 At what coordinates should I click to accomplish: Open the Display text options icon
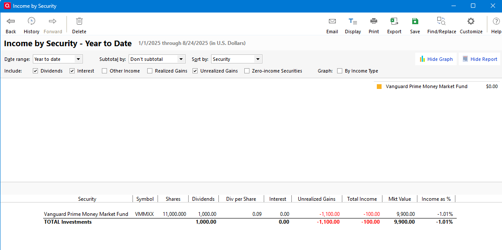(353, 22)
